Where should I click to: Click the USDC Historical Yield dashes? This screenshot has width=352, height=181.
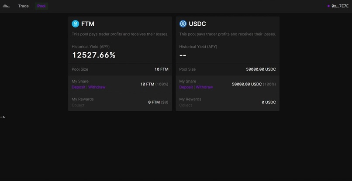(x=183, y=55)
